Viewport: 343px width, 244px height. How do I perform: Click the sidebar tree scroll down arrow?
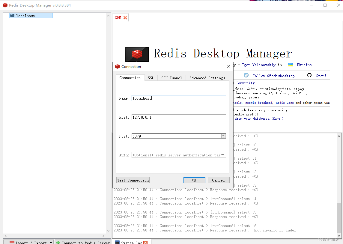pyautogui.click(x=108, y=231)
